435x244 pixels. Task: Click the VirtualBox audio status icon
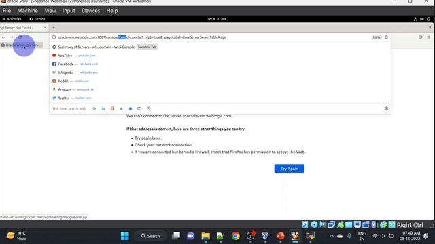[323, 224]
